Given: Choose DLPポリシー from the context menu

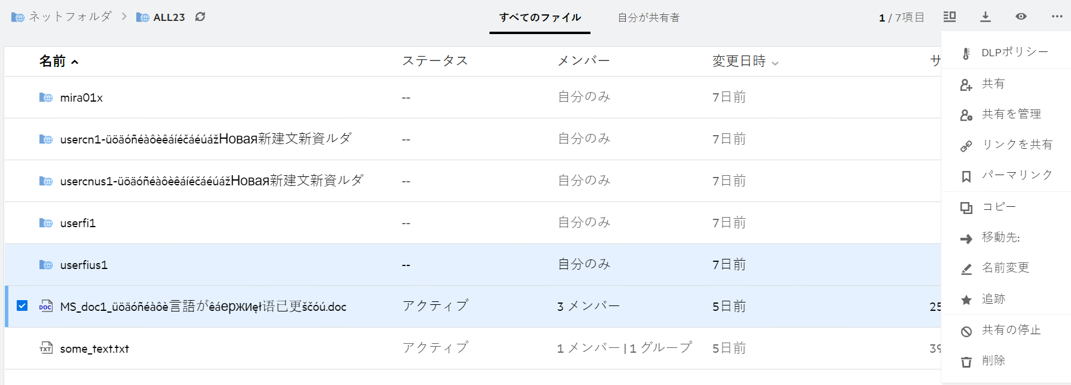Looking at the screenshot, I should [x=1014, y=53].
